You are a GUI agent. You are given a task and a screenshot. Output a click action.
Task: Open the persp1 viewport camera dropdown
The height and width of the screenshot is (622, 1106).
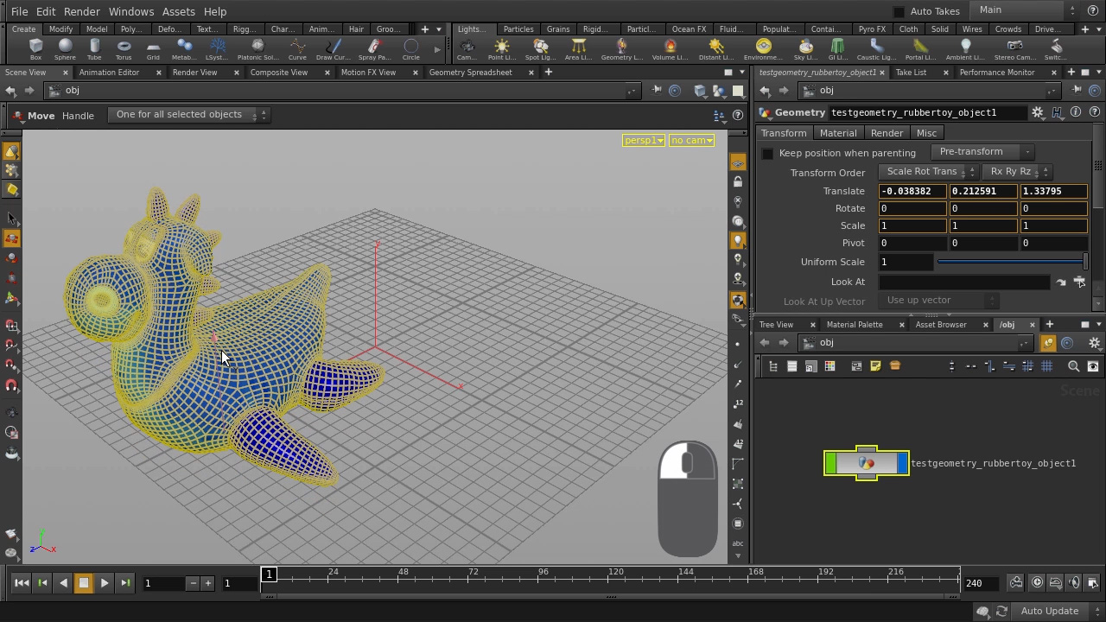pos(643,140)
